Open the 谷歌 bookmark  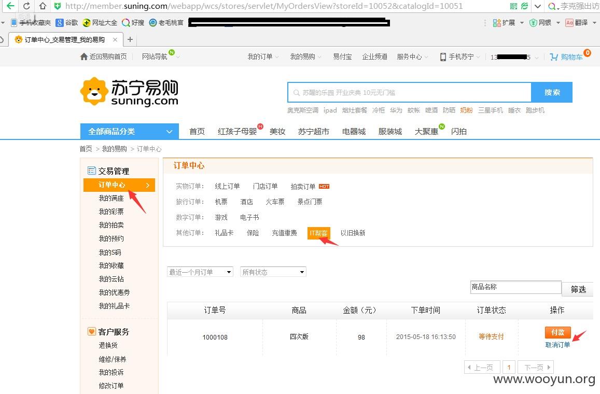coord(66,23)
